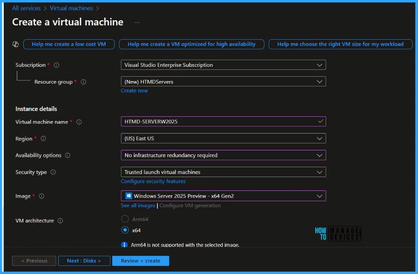The width and height of the screenshot is (418, 274).
Task: Open the Subscription info tooltip icon
Action: click(x=57, y=65)
